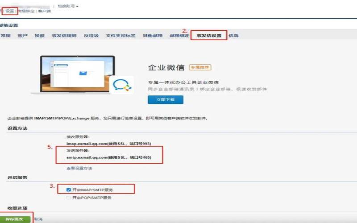Screen dimensions: 357x223
Task: Open the 查看设置方法 link
Action: [79, 168]
